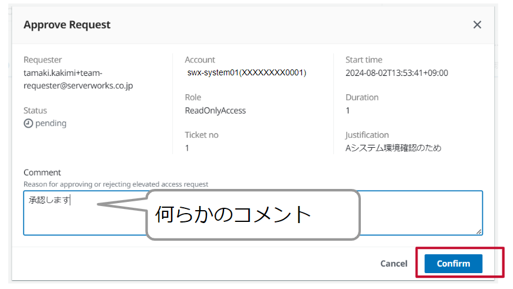
Task: Close the Approve Request dialog with X
Action: click(x=477, y=25)
